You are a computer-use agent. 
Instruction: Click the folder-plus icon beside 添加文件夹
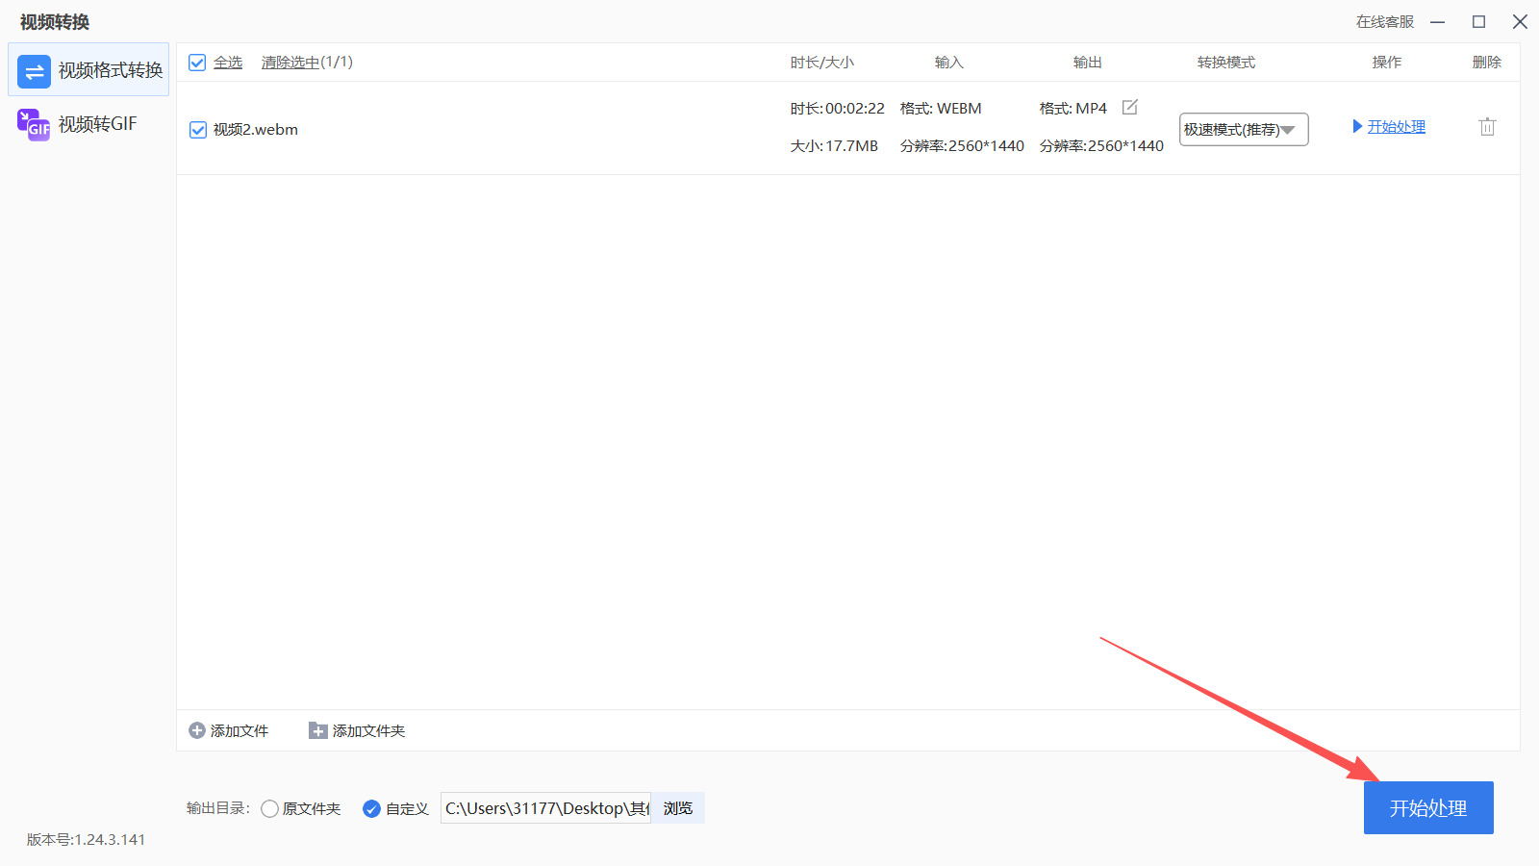point(318,731)
